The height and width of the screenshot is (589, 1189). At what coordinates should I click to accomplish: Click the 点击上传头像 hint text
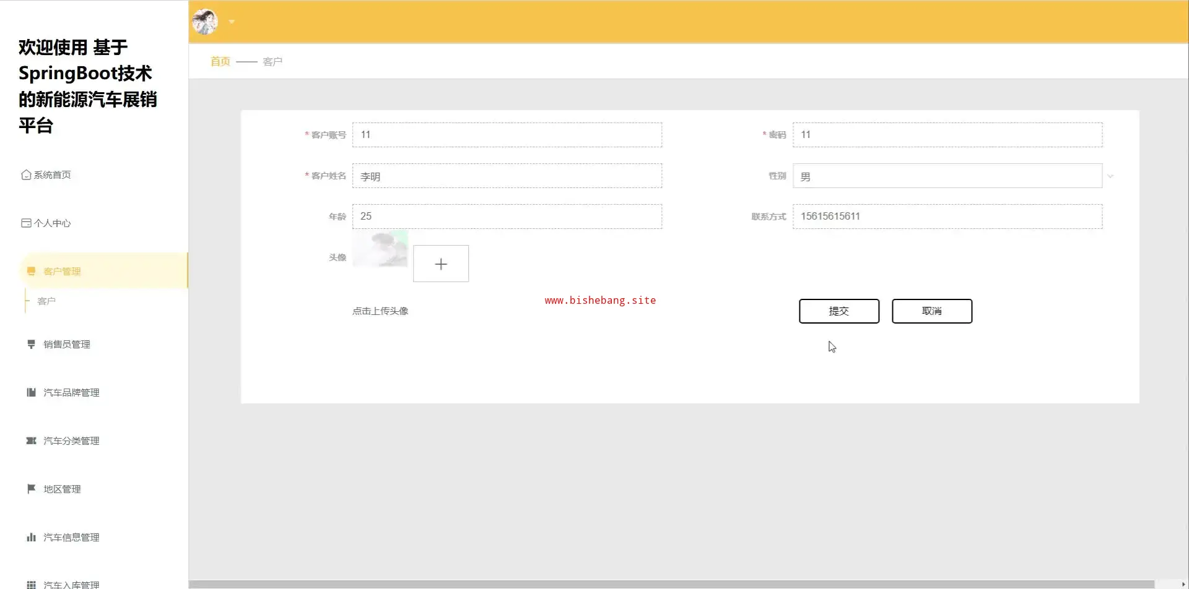pos(380,311)
